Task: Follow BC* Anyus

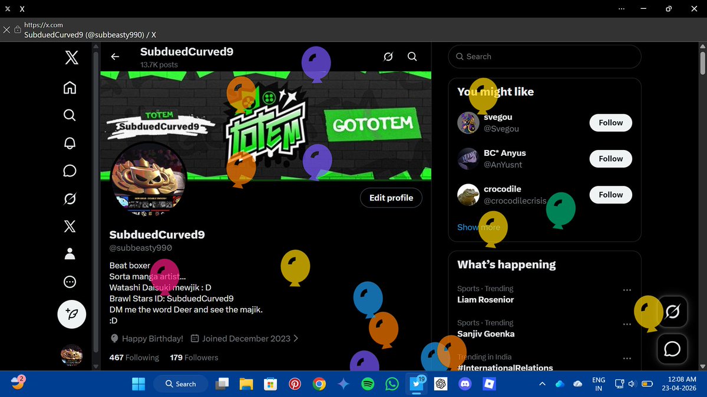Action: tap(611, 159)
